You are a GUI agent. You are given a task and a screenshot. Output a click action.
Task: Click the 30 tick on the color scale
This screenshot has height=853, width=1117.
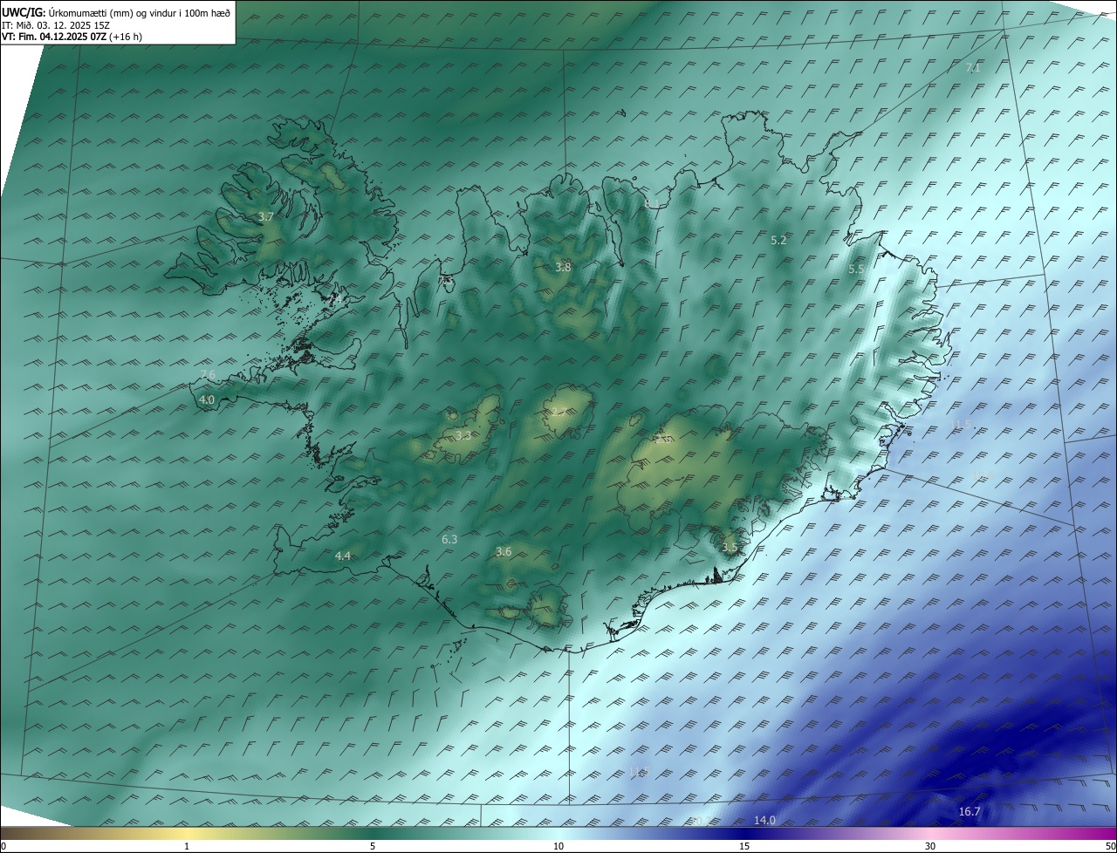pyautogui.click(x=930, y=846)
